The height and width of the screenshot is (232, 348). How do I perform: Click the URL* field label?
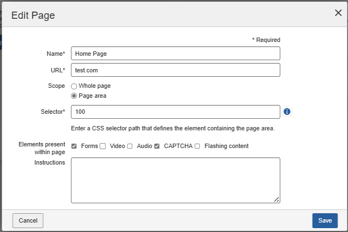[x=57, y=70]
